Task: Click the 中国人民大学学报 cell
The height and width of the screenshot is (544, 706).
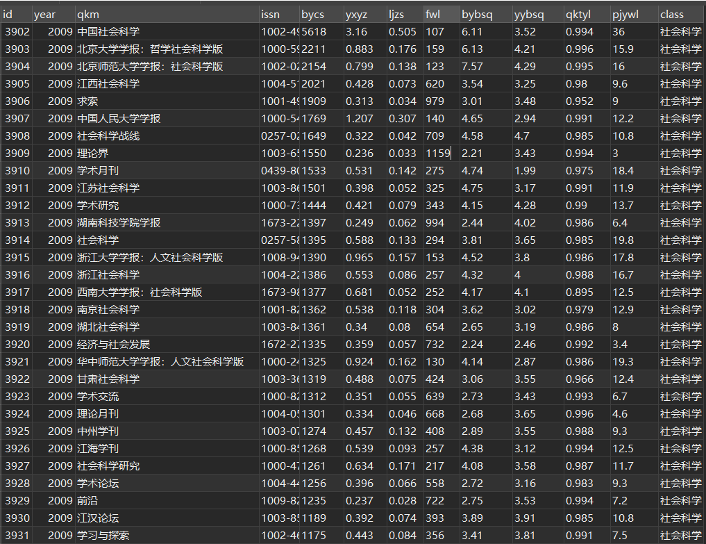Action: pos(167,119)
